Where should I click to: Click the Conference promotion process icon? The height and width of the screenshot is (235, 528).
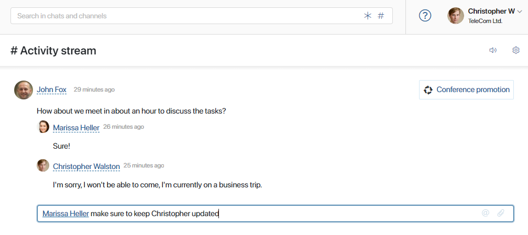428,90
